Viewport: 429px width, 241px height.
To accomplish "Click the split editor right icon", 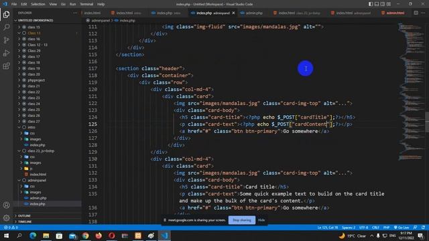I will 416,13.
